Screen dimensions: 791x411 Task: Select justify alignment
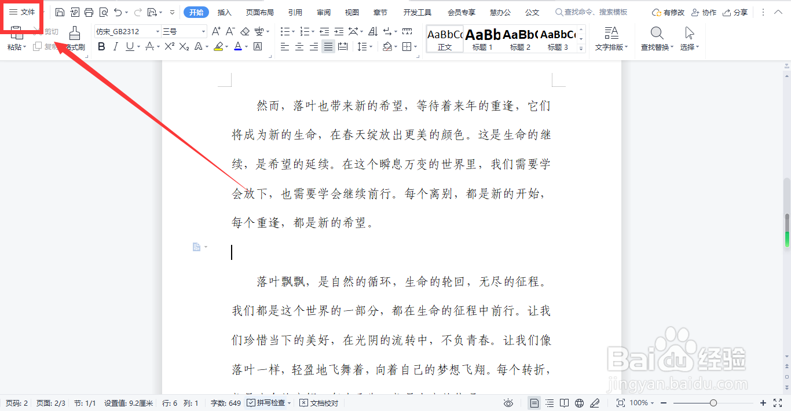pos(328,47)
